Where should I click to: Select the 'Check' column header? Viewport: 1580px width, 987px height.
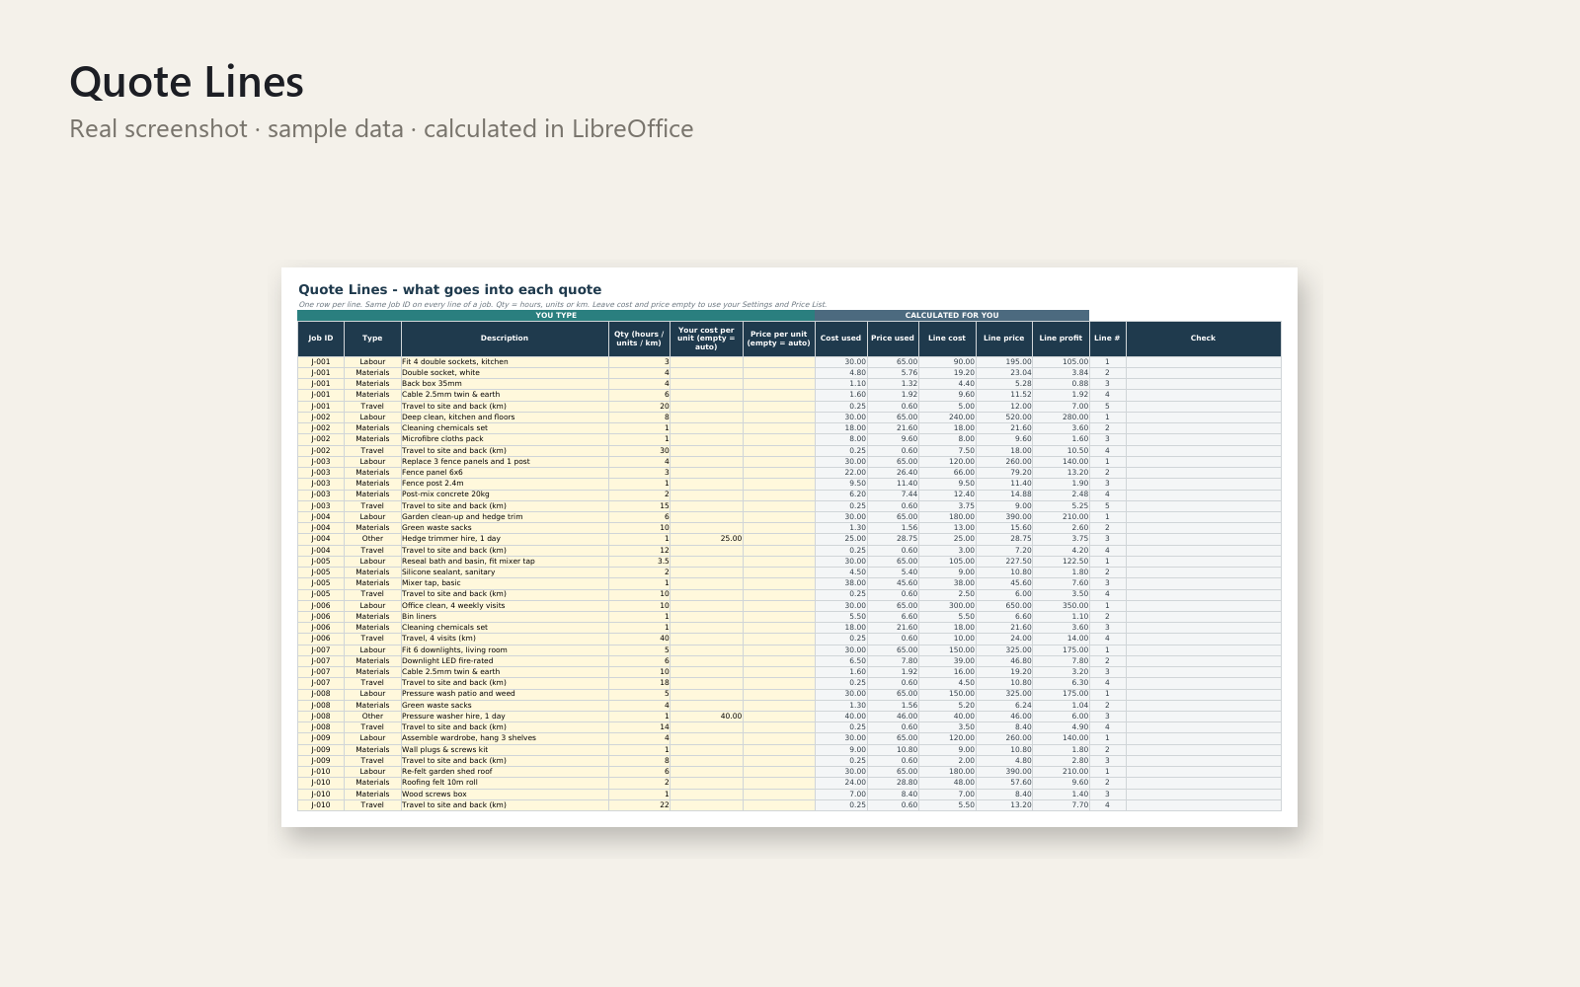[x=1203, y=339]
